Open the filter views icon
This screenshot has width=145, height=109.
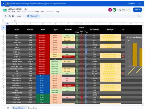[13, 16]
